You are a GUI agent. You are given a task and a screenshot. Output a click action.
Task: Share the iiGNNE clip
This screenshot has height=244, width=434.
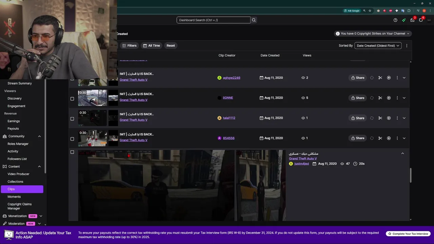coord(358,98)
